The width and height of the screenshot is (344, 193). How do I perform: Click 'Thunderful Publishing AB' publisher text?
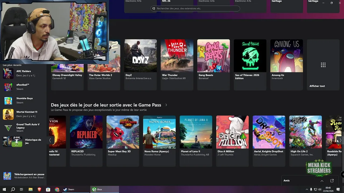pyautogui.click(x=195, y=155)
